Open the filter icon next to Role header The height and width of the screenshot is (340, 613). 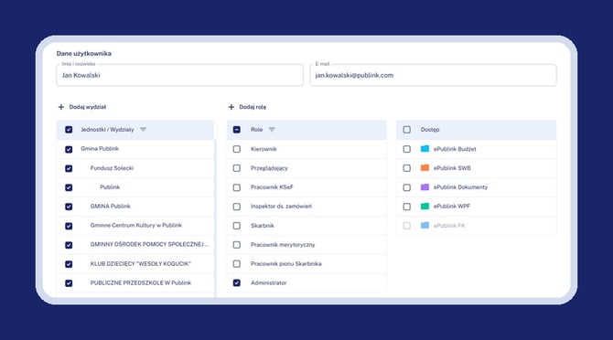[272, 130]
